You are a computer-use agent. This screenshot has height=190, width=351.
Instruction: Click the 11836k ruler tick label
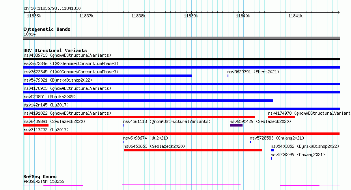[34, 16]
